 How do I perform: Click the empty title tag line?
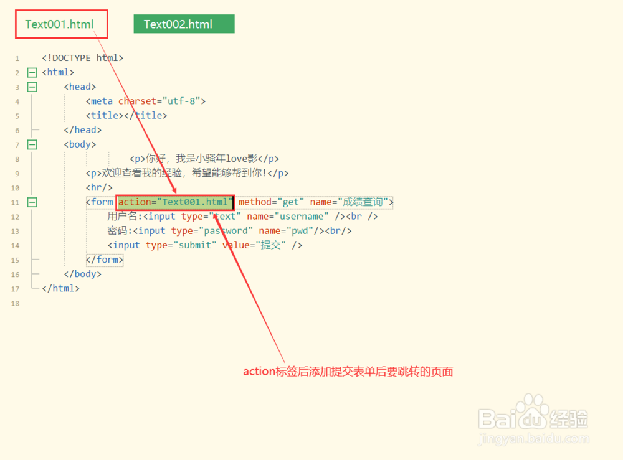click(x=126, y=116)
